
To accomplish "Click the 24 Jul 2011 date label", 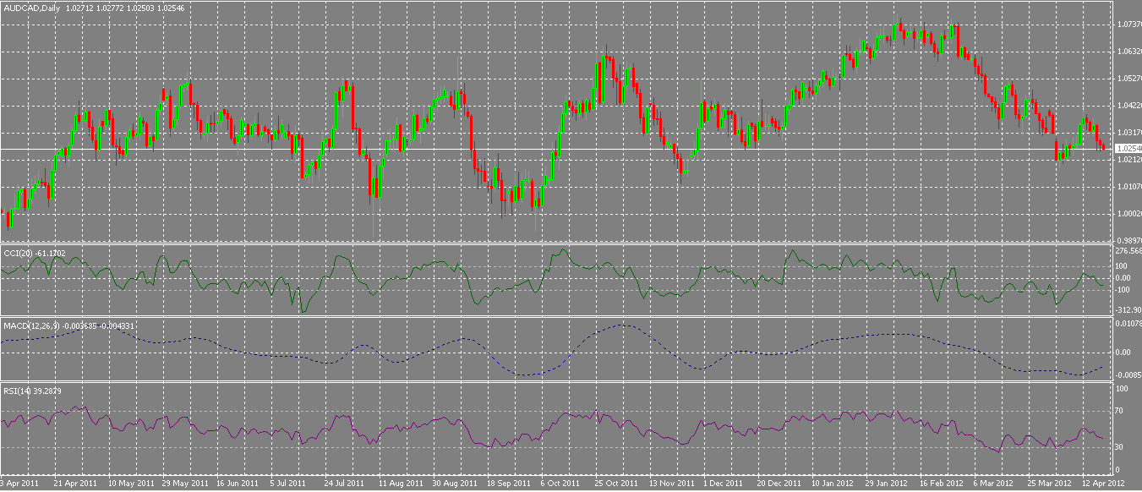I will [344, 484].
